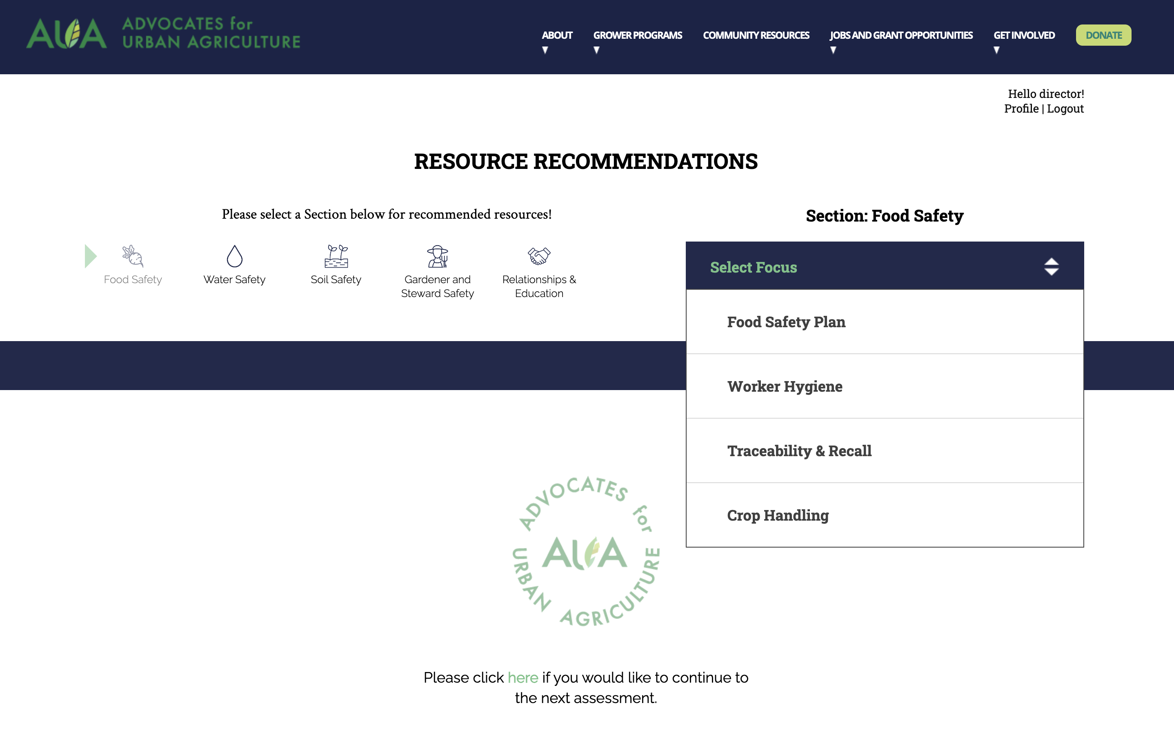Screen dimensions: 1174x732
Task: Click the green arrow beside Food Safety
Action: (x=90, y=256)
